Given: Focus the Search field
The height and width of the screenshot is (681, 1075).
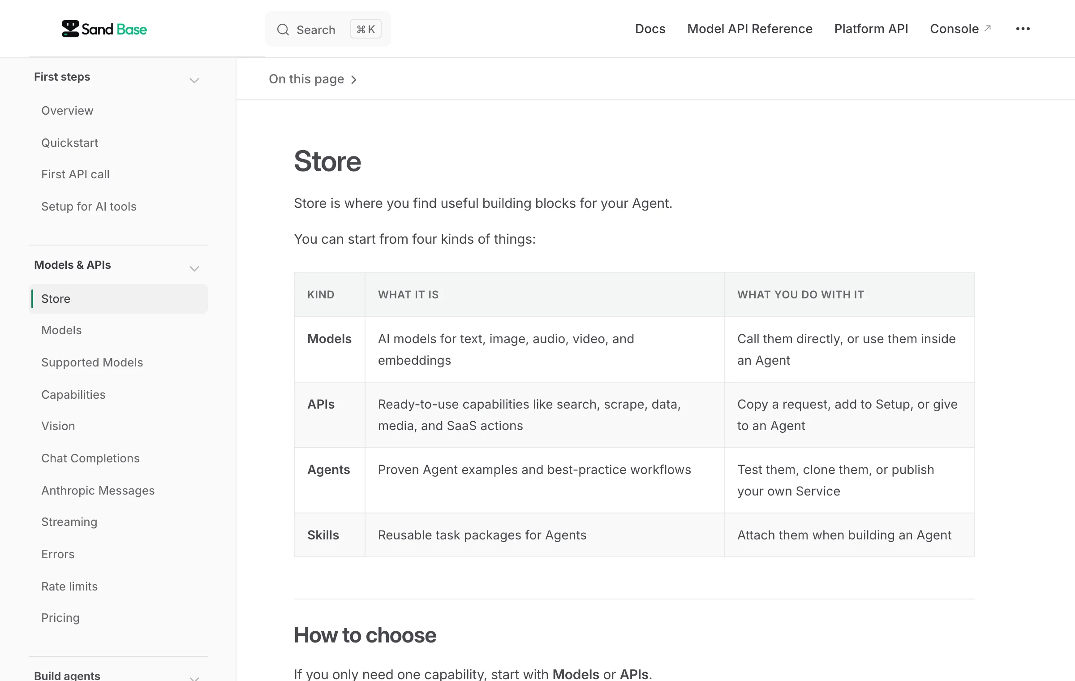Looking at the screenshot, I should click(x=328, y=29).
